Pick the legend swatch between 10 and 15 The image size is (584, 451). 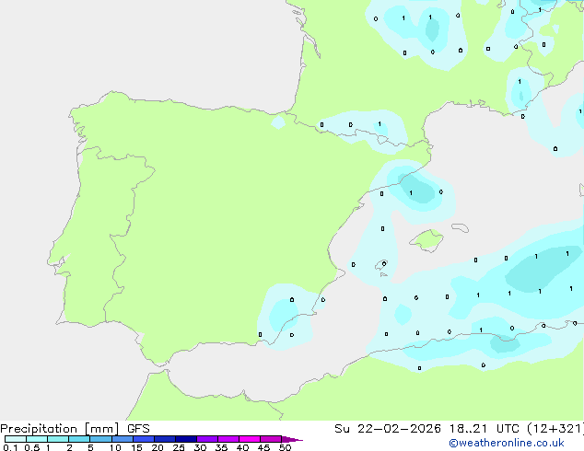[x=123, y=439]
